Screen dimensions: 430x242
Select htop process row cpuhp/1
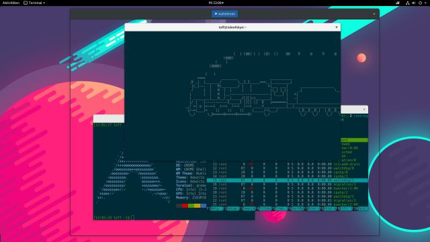287,176
